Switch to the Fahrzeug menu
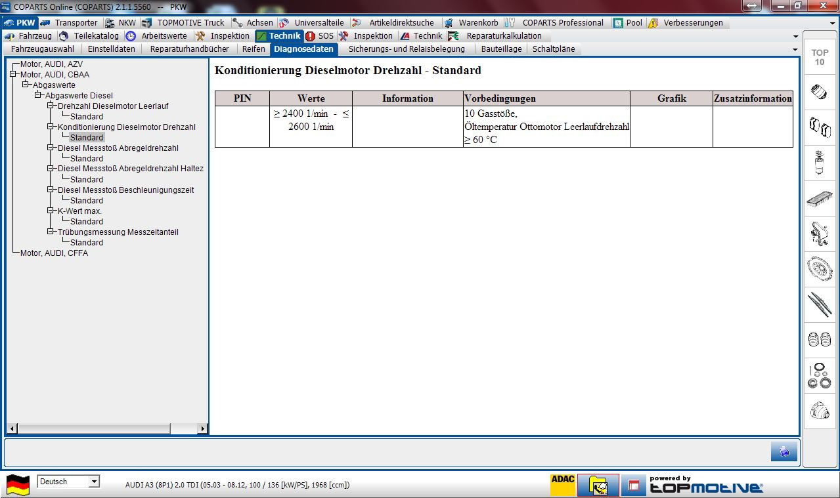840x498 pixels. tap(29, 36)
